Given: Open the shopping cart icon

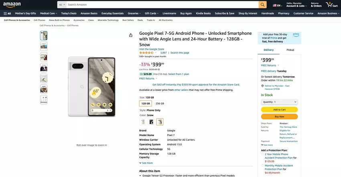Looking at the screenshot, I should pyautogui.click(x=330, y=5).
